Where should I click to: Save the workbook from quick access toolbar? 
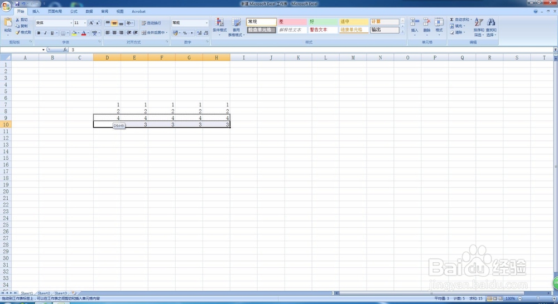pyautogui.click(x=17, y=3)
